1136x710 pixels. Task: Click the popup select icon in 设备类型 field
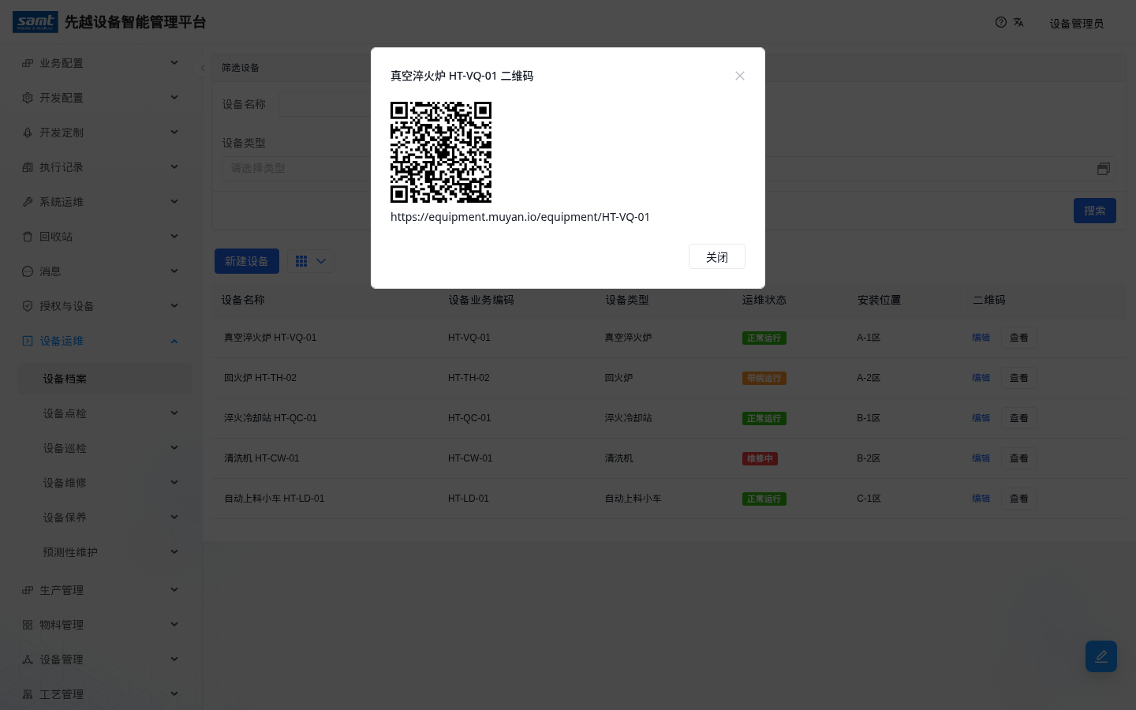pos(1104,169)
